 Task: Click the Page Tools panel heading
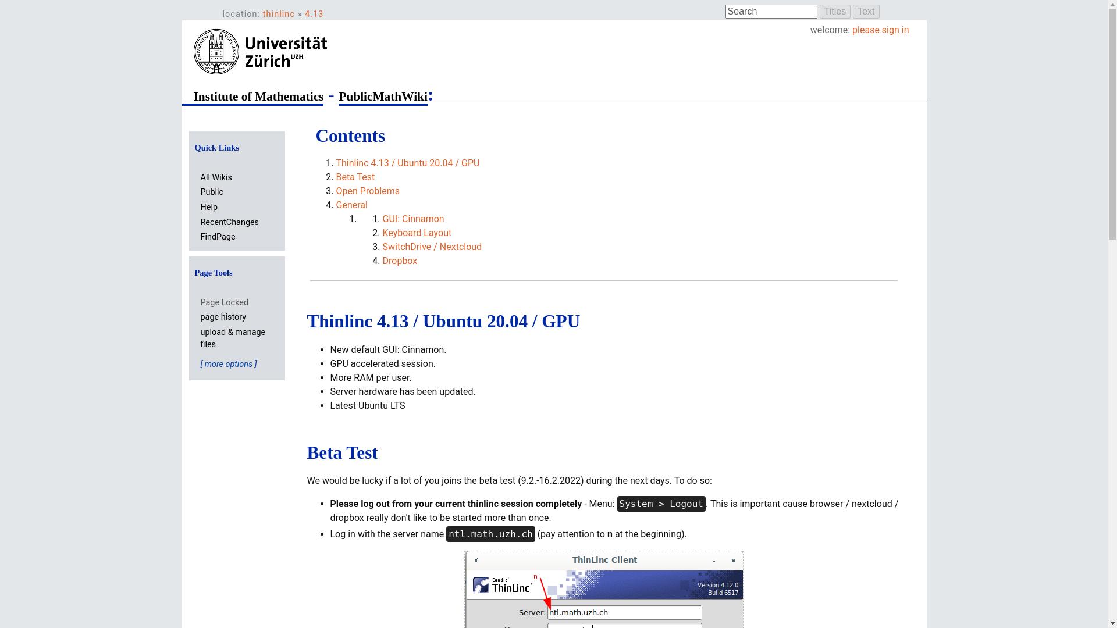[214, 273]
